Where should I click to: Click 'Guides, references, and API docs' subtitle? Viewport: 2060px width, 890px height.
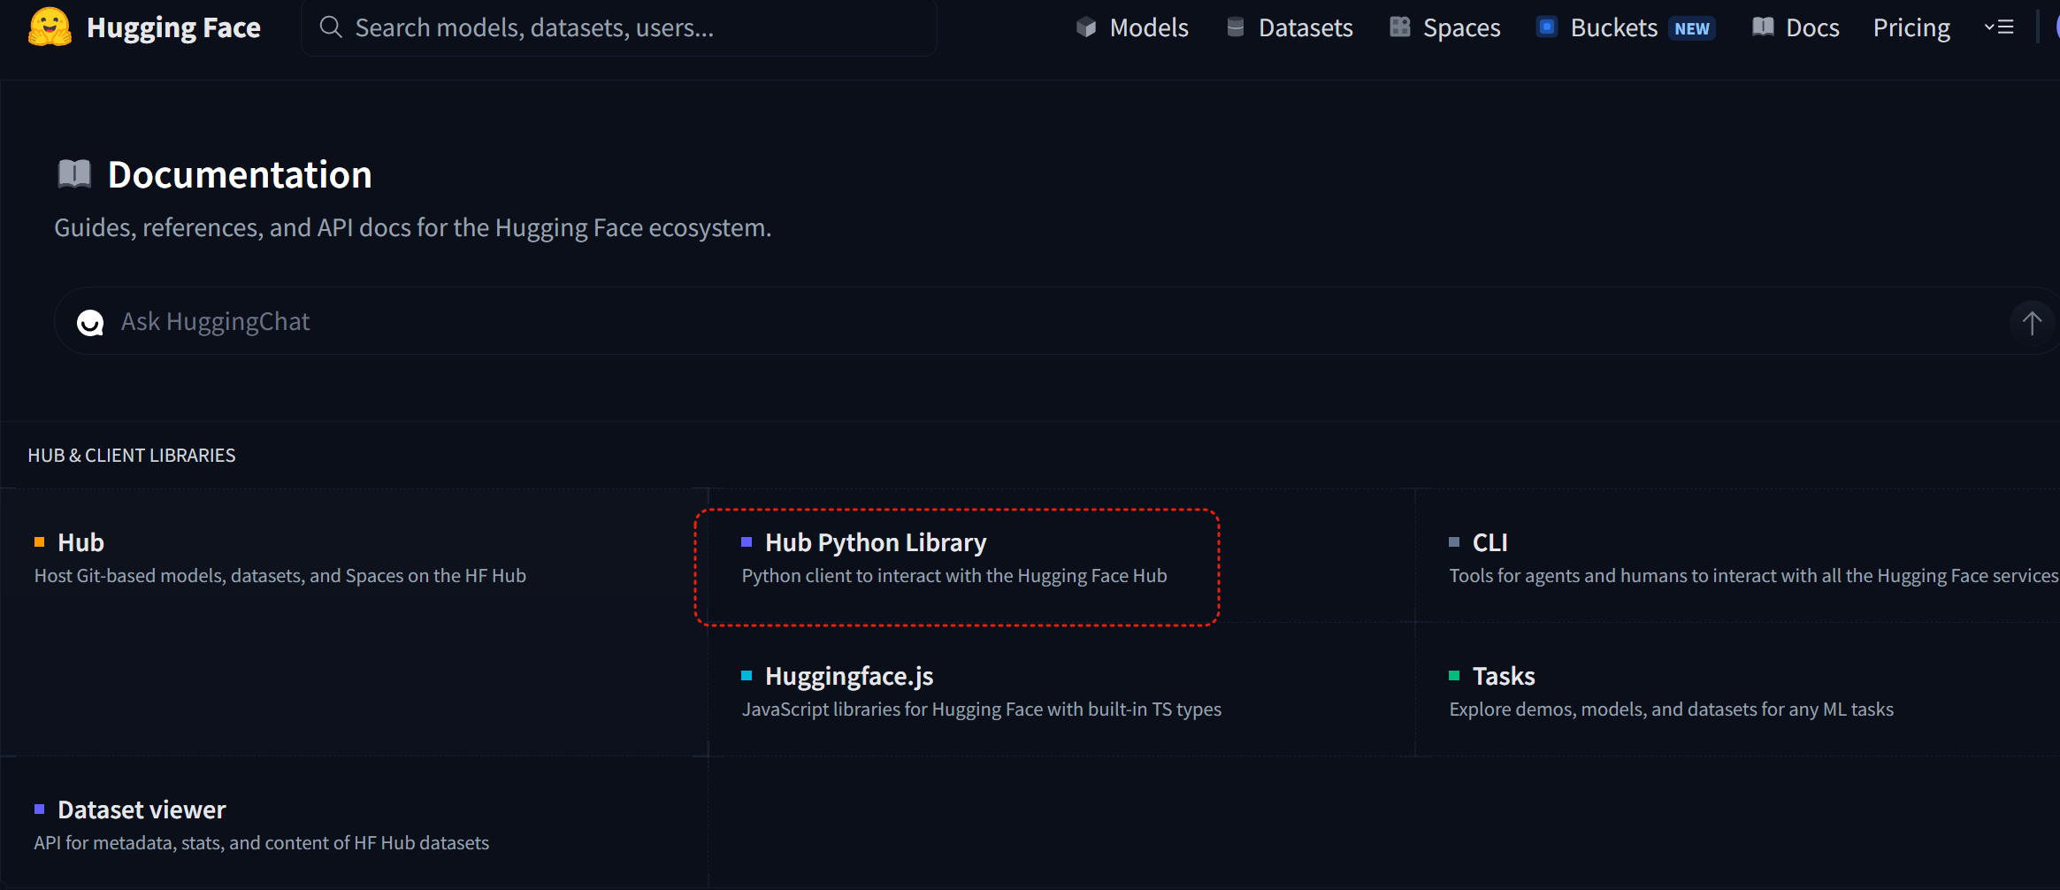pos(413,227)
